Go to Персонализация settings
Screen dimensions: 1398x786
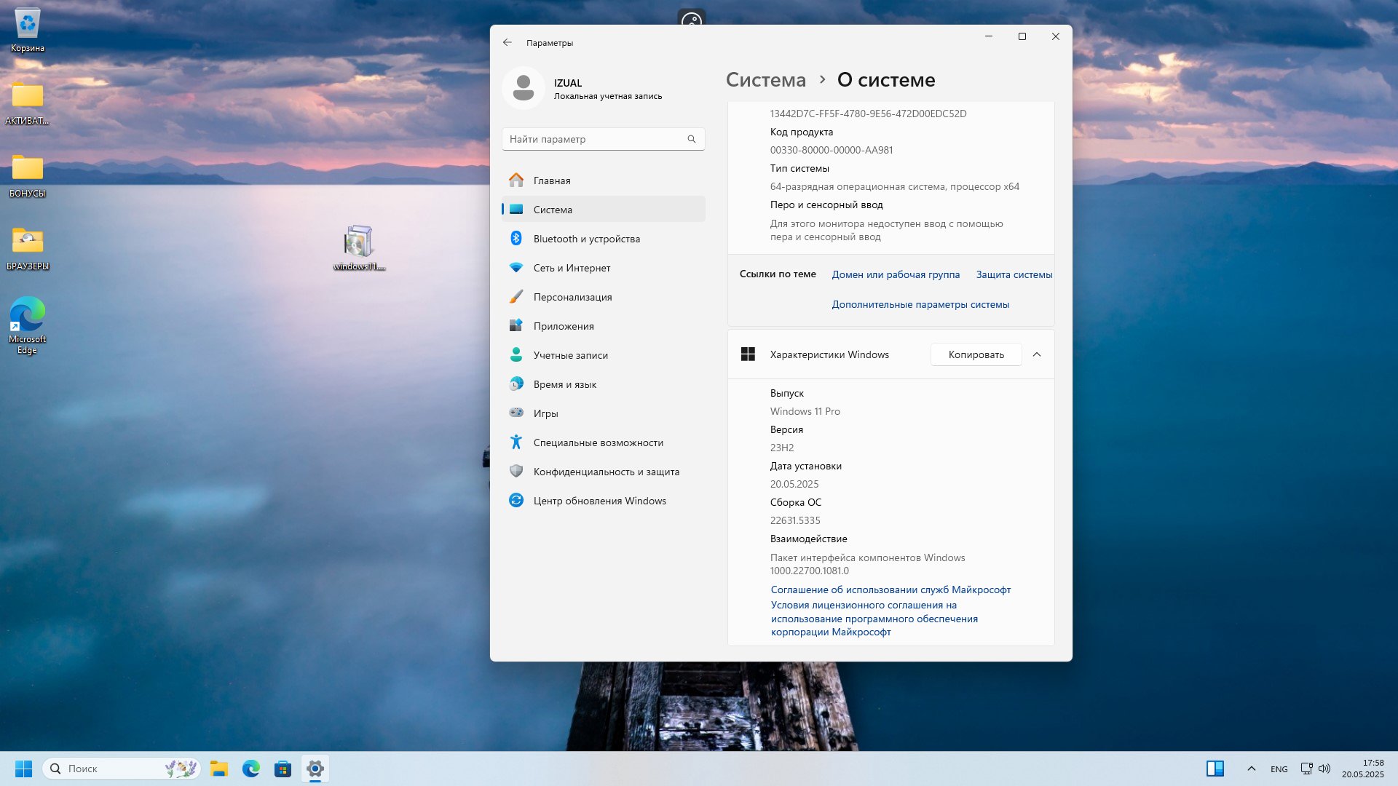pyautogui.click(x=603, y=296)
